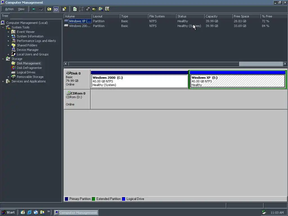Sort by the Free Space column header
The image size is (288, 216).
246,16
